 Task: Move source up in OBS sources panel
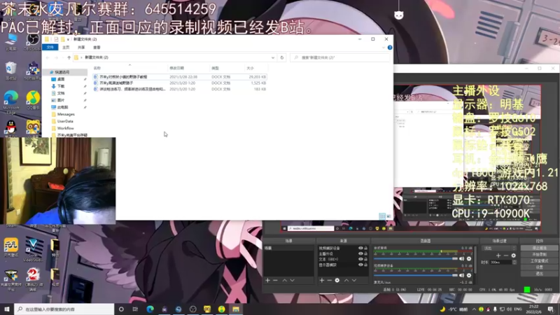(x=346, y=281)
